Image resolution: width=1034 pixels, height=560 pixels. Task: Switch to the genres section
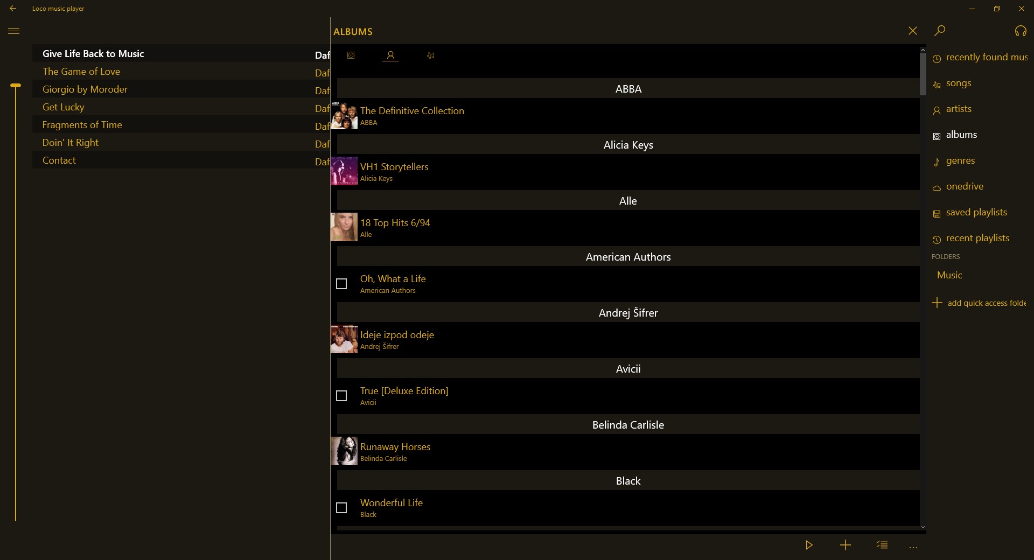pos(960,160)
